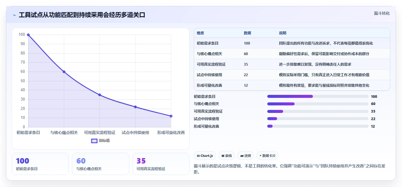Open the 100 初始需求条目 data card
The width and height of the screenshot is (402, 187).
tap(40, 164)
